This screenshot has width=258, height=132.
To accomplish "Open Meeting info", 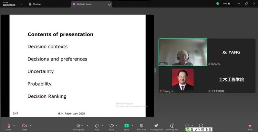I will pos(172,126).
